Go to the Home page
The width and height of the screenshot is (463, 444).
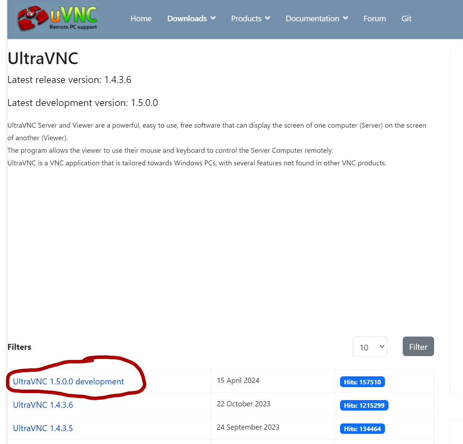(141, 18)
